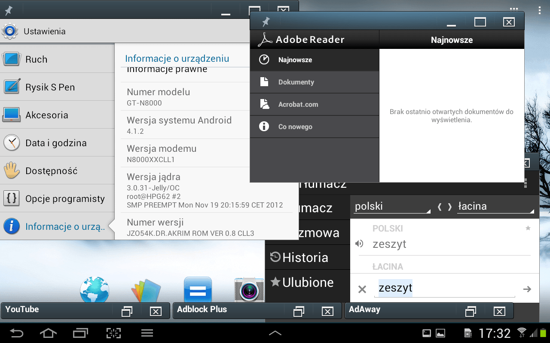Screen dimensions: 550x343
Task: Tap the screenshot capture button
Action: click(113, 333)
